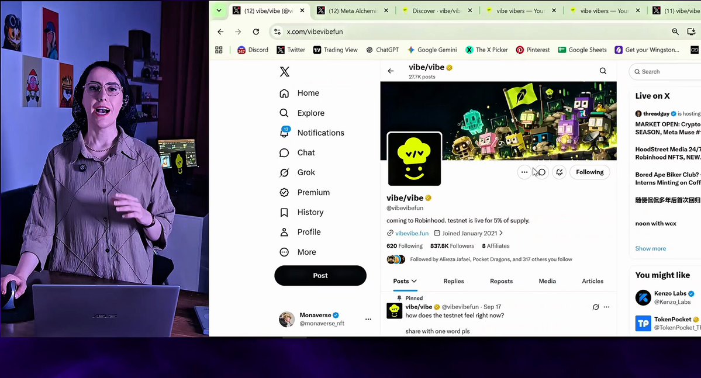Click the History bookmark icon
Viewport: 701px width, 378px height.
click(x=284, y=212)
